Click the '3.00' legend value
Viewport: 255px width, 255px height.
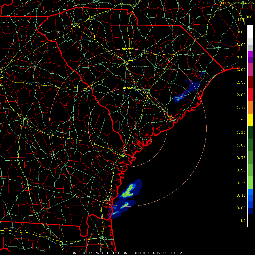coord(241,70)
